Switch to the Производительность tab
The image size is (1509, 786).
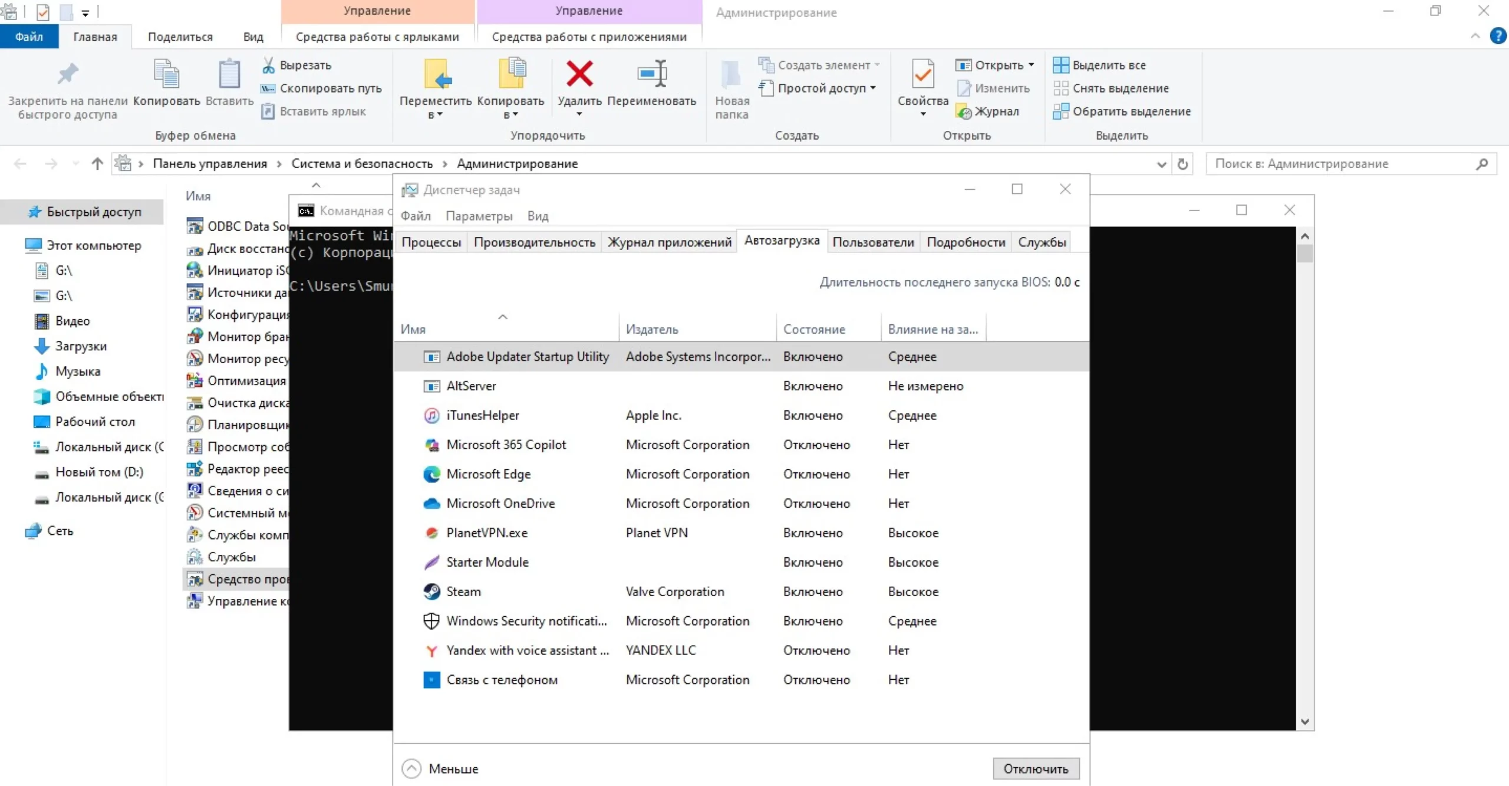click(534, 242)
